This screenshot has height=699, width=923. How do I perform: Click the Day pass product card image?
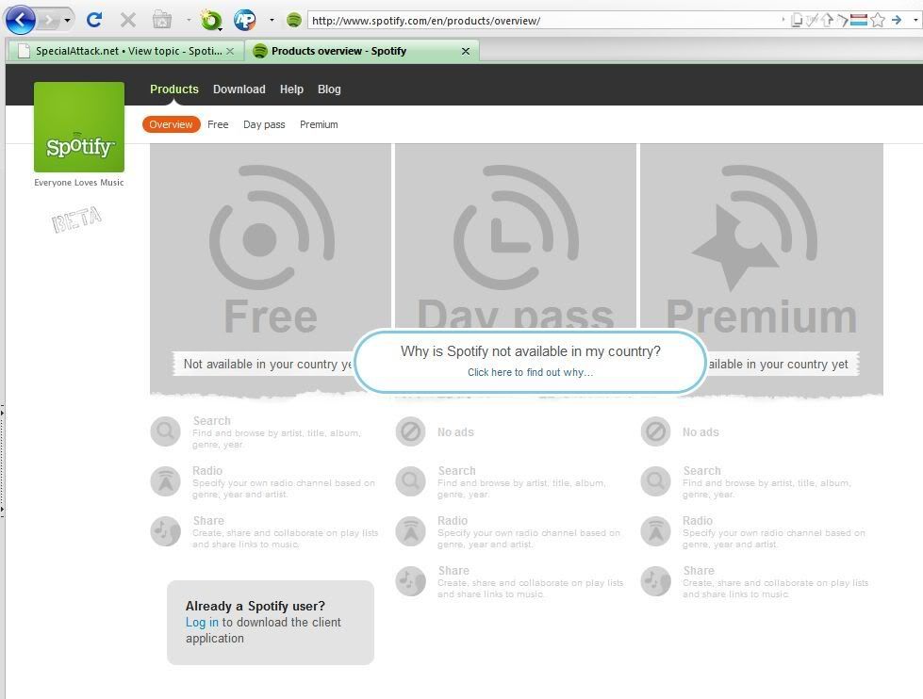(x=516, y=236)
